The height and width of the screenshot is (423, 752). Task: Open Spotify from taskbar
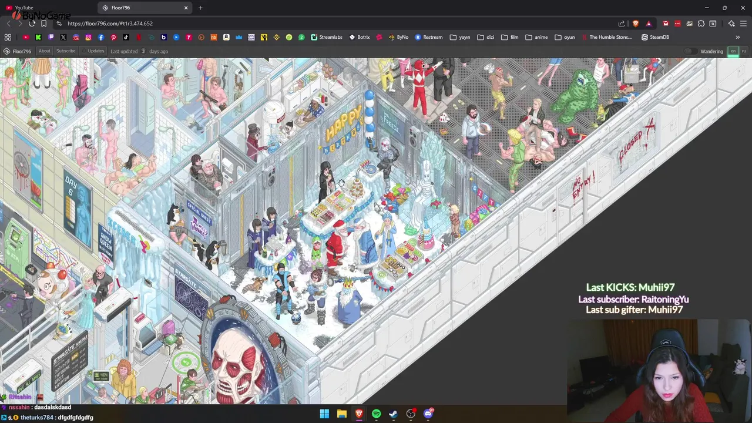[376, 414]
